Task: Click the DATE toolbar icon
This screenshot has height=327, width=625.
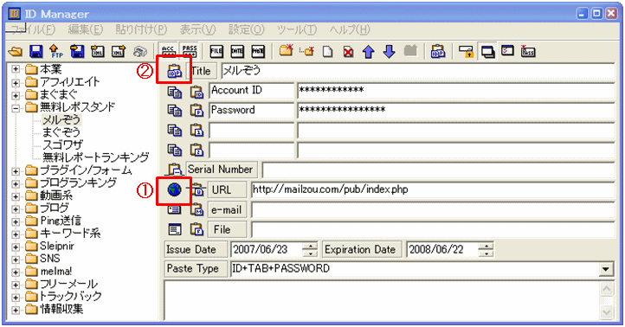Action: 237,51
